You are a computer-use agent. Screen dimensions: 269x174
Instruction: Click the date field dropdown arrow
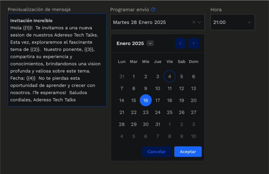tap(200, 22)
